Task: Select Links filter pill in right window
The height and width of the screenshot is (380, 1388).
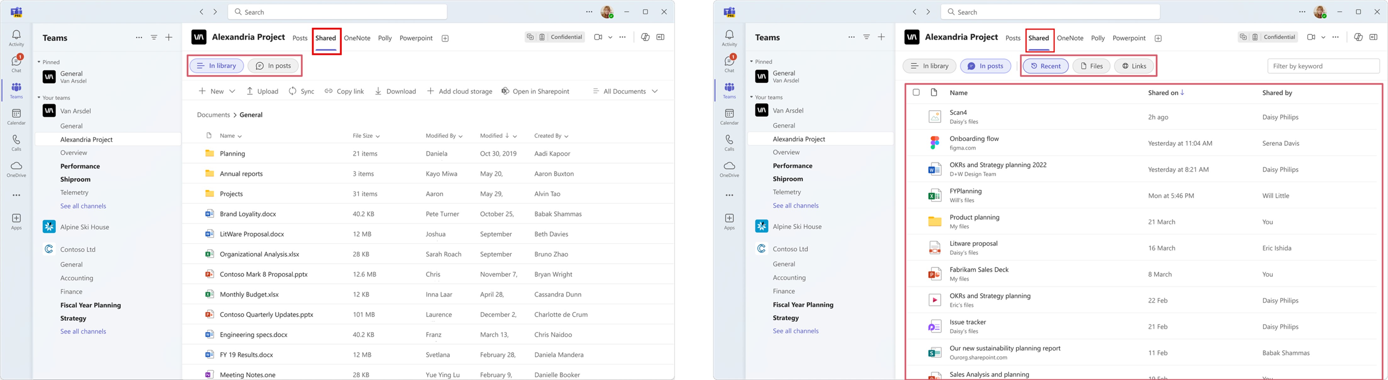Action: click(1134, 66)
